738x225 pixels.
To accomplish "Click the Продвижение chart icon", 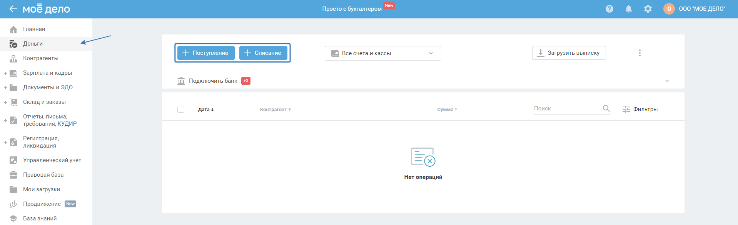I will click(x=13, y=204).
